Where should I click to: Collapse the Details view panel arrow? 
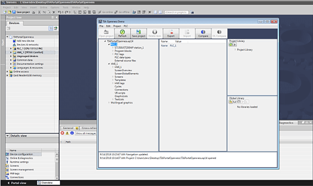pyautogui.click(x=7, y=135)
